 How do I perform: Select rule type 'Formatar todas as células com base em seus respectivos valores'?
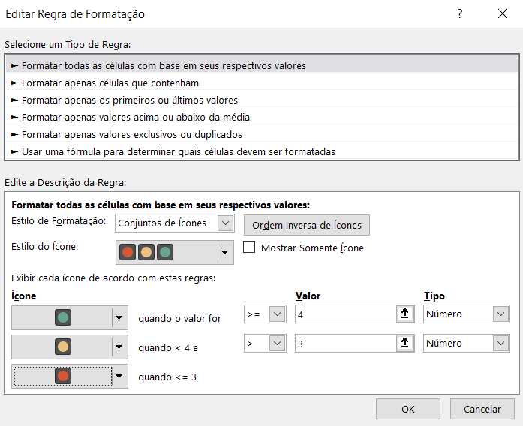pos(262,65)
